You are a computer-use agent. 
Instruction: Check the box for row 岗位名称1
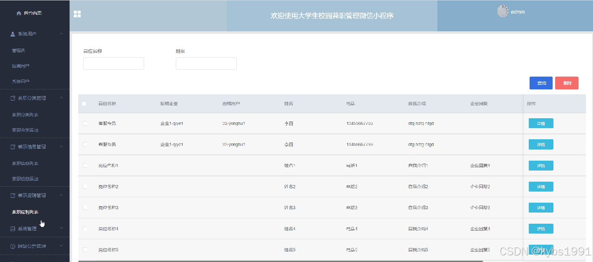coord(85,166)
